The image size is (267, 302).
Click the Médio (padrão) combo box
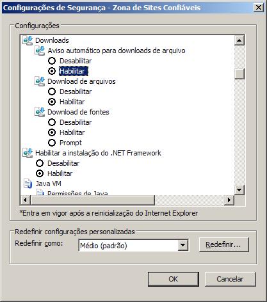pos(133,245)
